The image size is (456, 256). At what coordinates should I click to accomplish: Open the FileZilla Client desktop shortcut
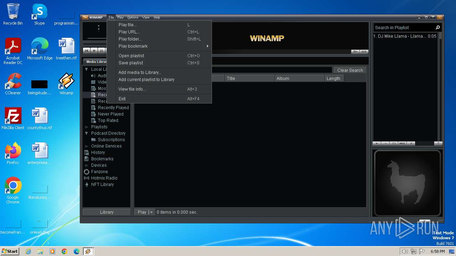point(13,119)
